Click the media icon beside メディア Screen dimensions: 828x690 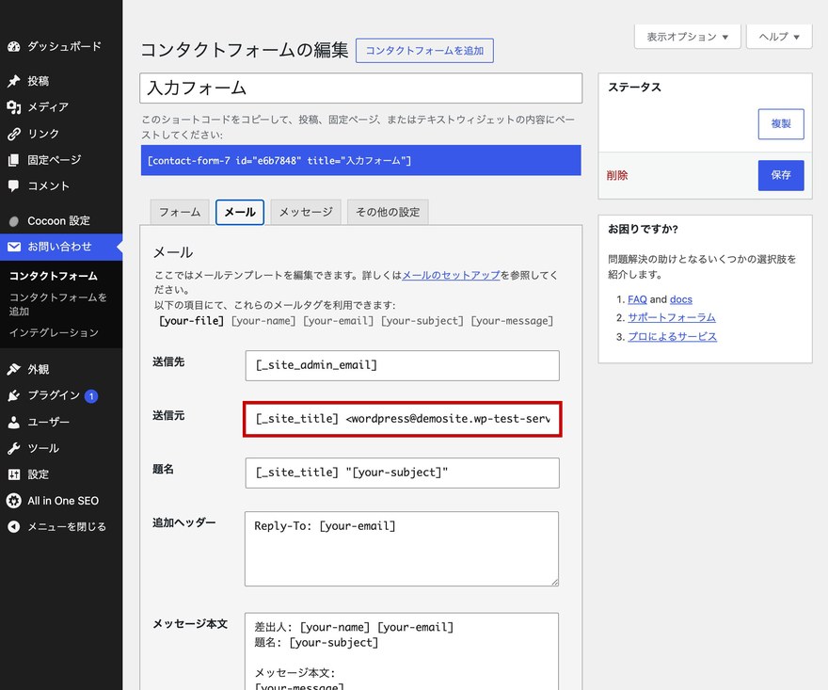click(14, 107)
